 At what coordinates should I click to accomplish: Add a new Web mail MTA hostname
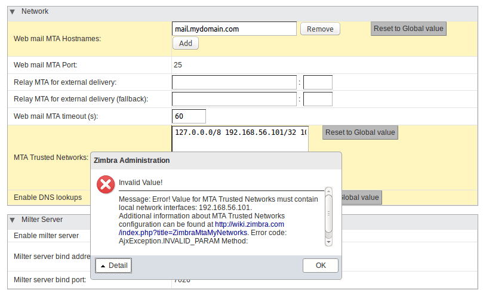tap(186, 43)
